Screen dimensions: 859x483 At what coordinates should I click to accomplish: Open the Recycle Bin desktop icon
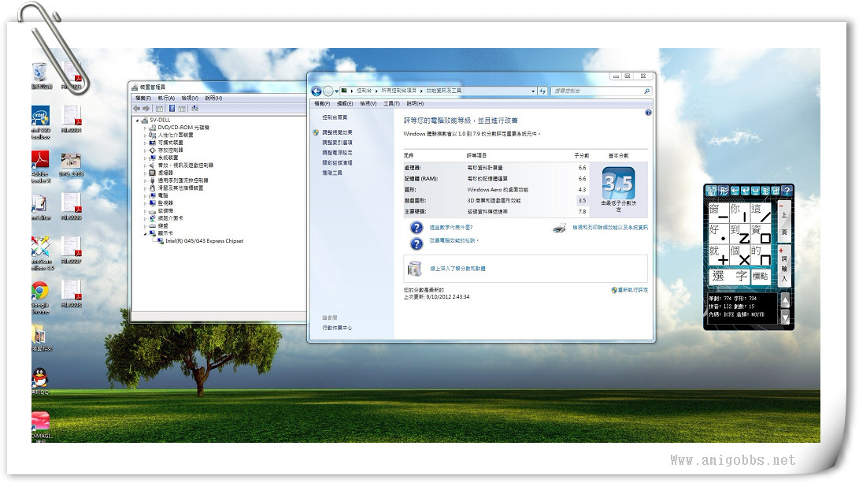coord(40,73)
